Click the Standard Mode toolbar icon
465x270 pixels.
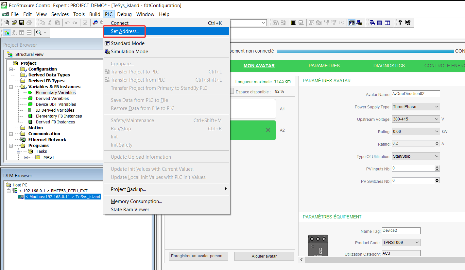point(352,23)
